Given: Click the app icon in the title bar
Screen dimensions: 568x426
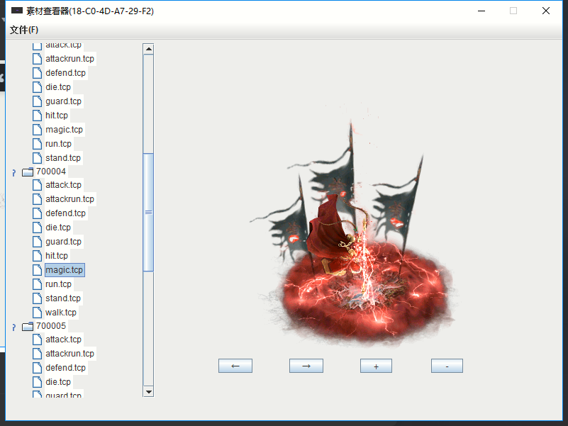Looking at the screenshot, I should [x=17, y=11].
